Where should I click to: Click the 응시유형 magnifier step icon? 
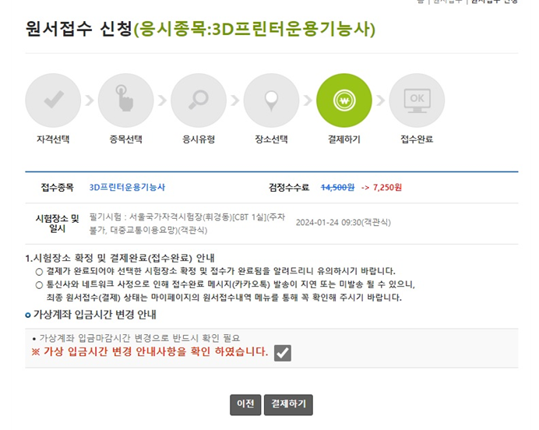point(199,100)
